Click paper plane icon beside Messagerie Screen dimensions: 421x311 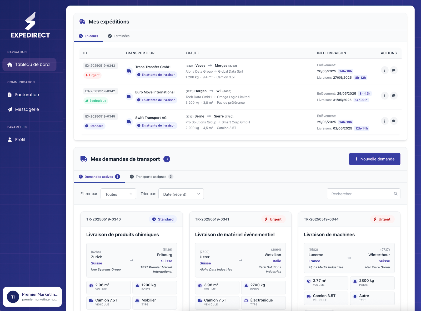(10, 109)
